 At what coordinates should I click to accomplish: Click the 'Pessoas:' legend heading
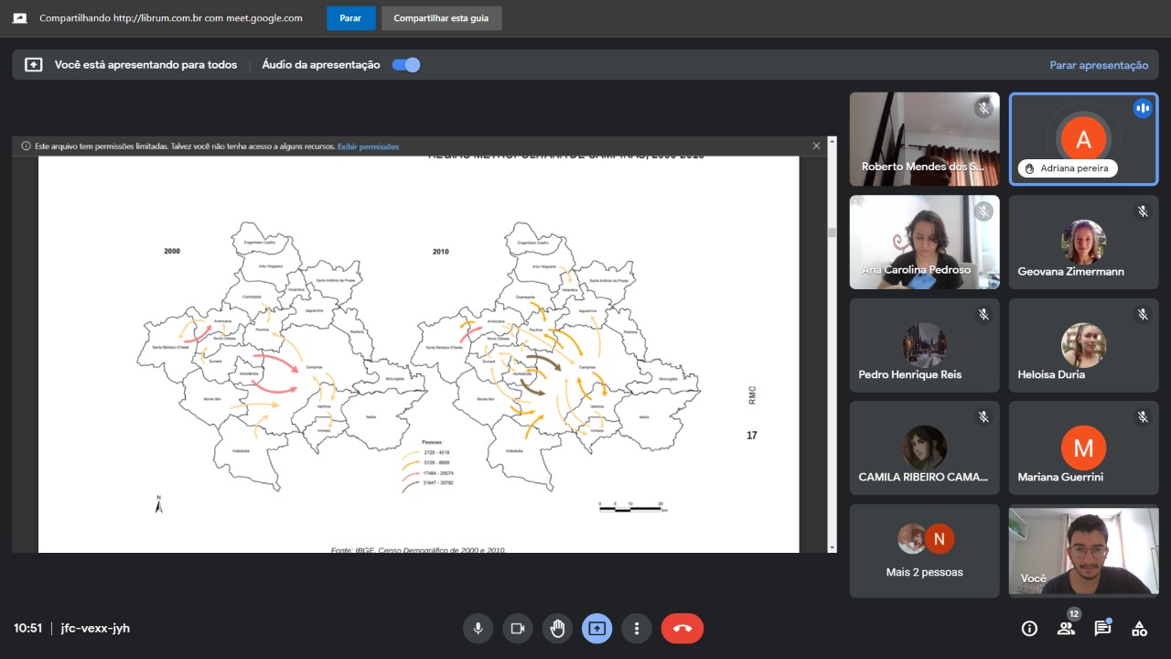coord(433,442)
